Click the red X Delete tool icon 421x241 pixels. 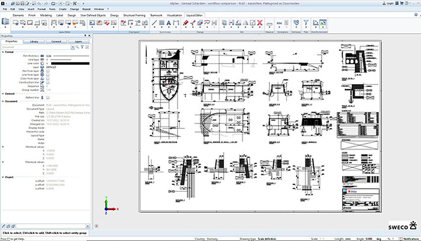tap(260, 23)
